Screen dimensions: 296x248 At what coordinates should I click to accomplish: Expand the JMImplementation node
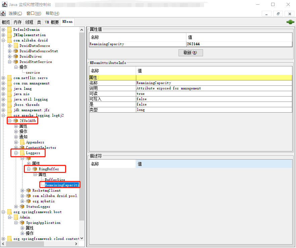3,35
